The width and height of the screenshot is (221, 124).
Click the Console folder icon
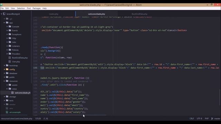tap(10, 27)
